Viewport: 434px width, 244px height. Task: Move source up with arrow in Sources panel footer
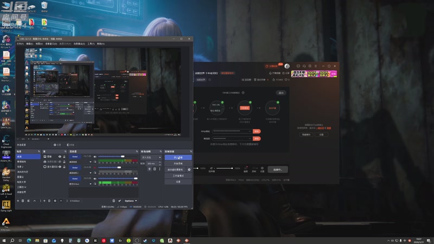click(x=61, y=201)
